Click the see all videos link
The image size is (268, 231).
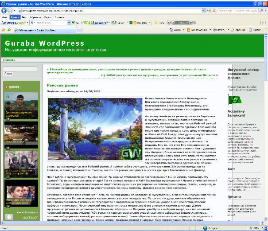tap(27, 212)
